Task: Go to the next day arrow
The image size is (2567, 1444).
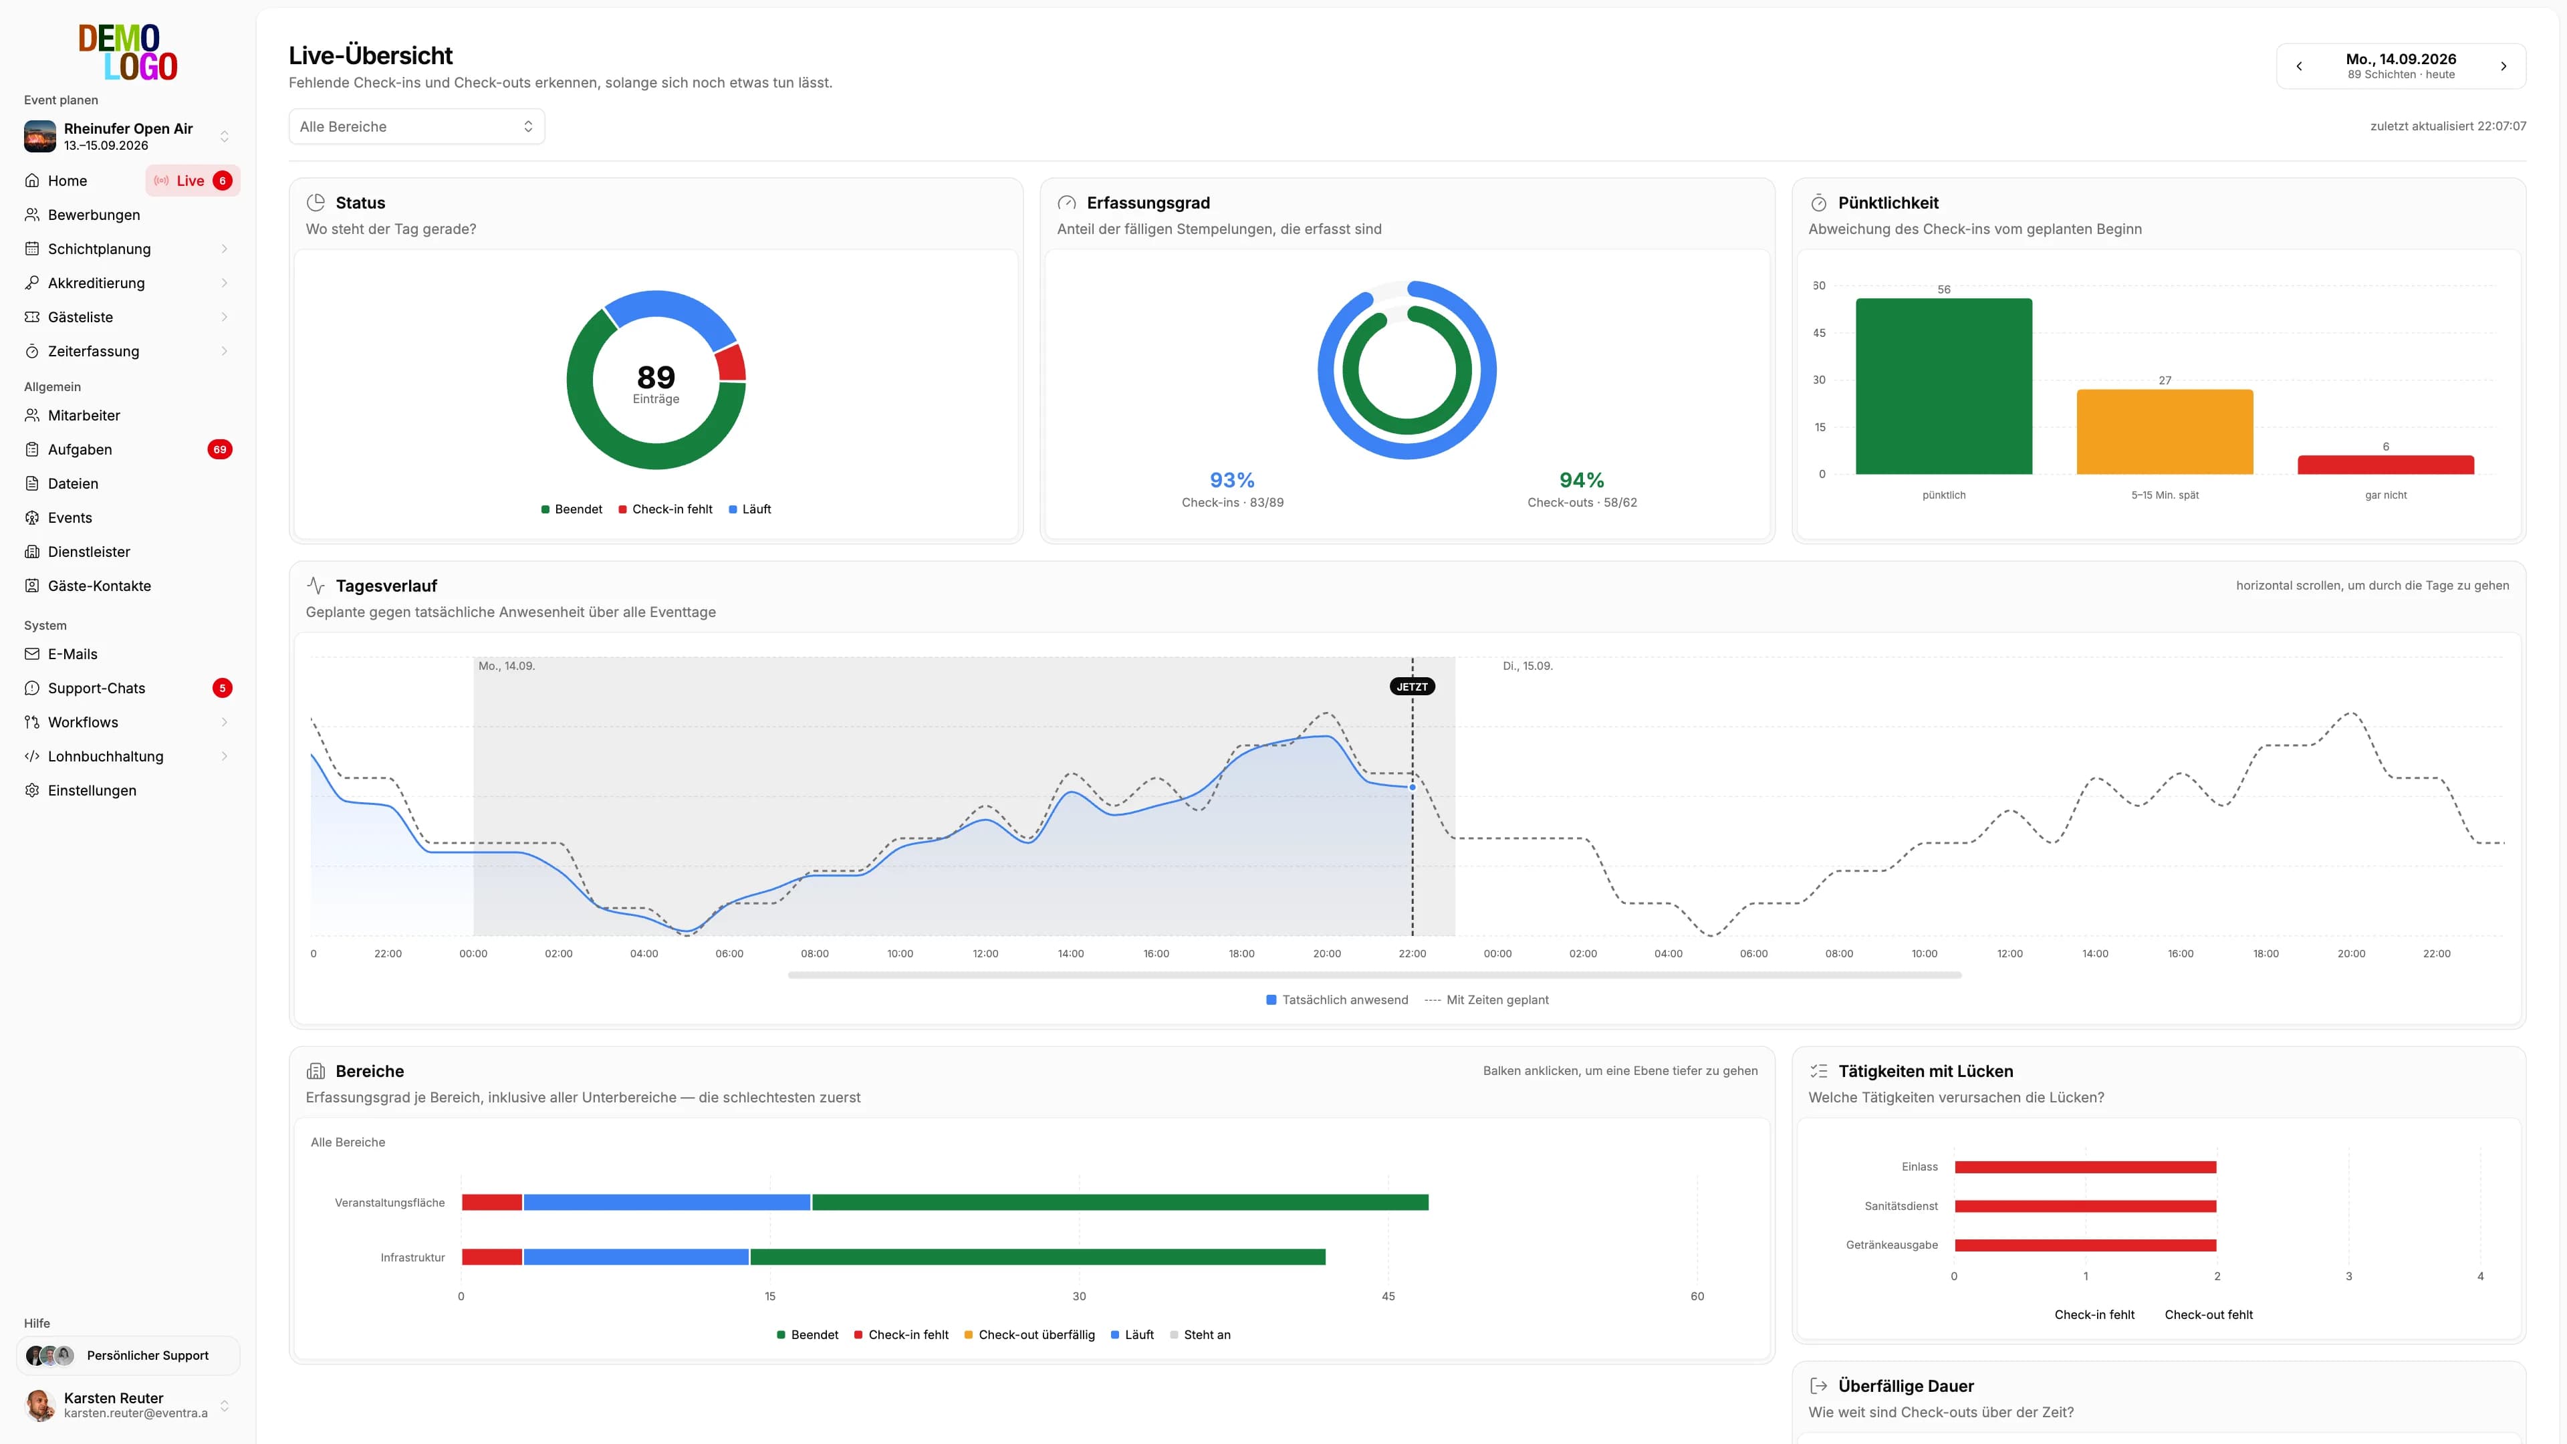Action: click(2503, 67)
